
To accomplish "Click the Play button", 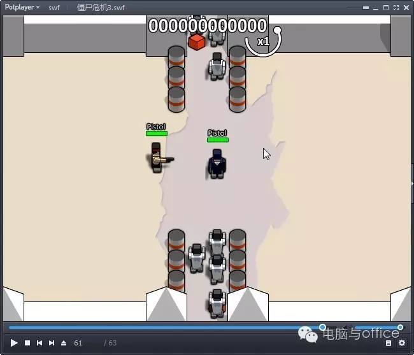I will tap(14, 343).
